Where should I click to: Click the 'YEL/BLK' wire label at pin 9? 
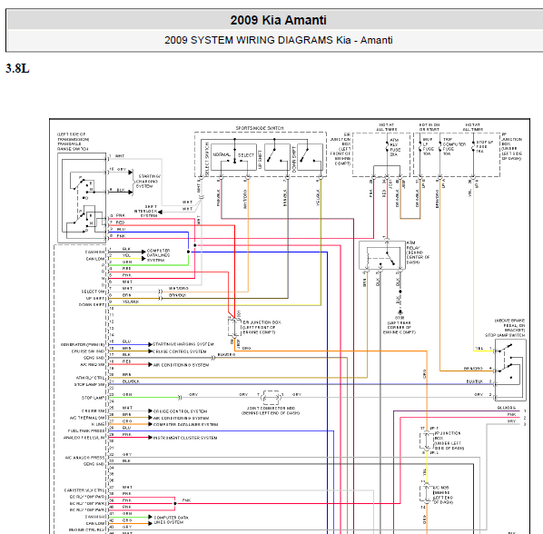(x=131, y=302)
